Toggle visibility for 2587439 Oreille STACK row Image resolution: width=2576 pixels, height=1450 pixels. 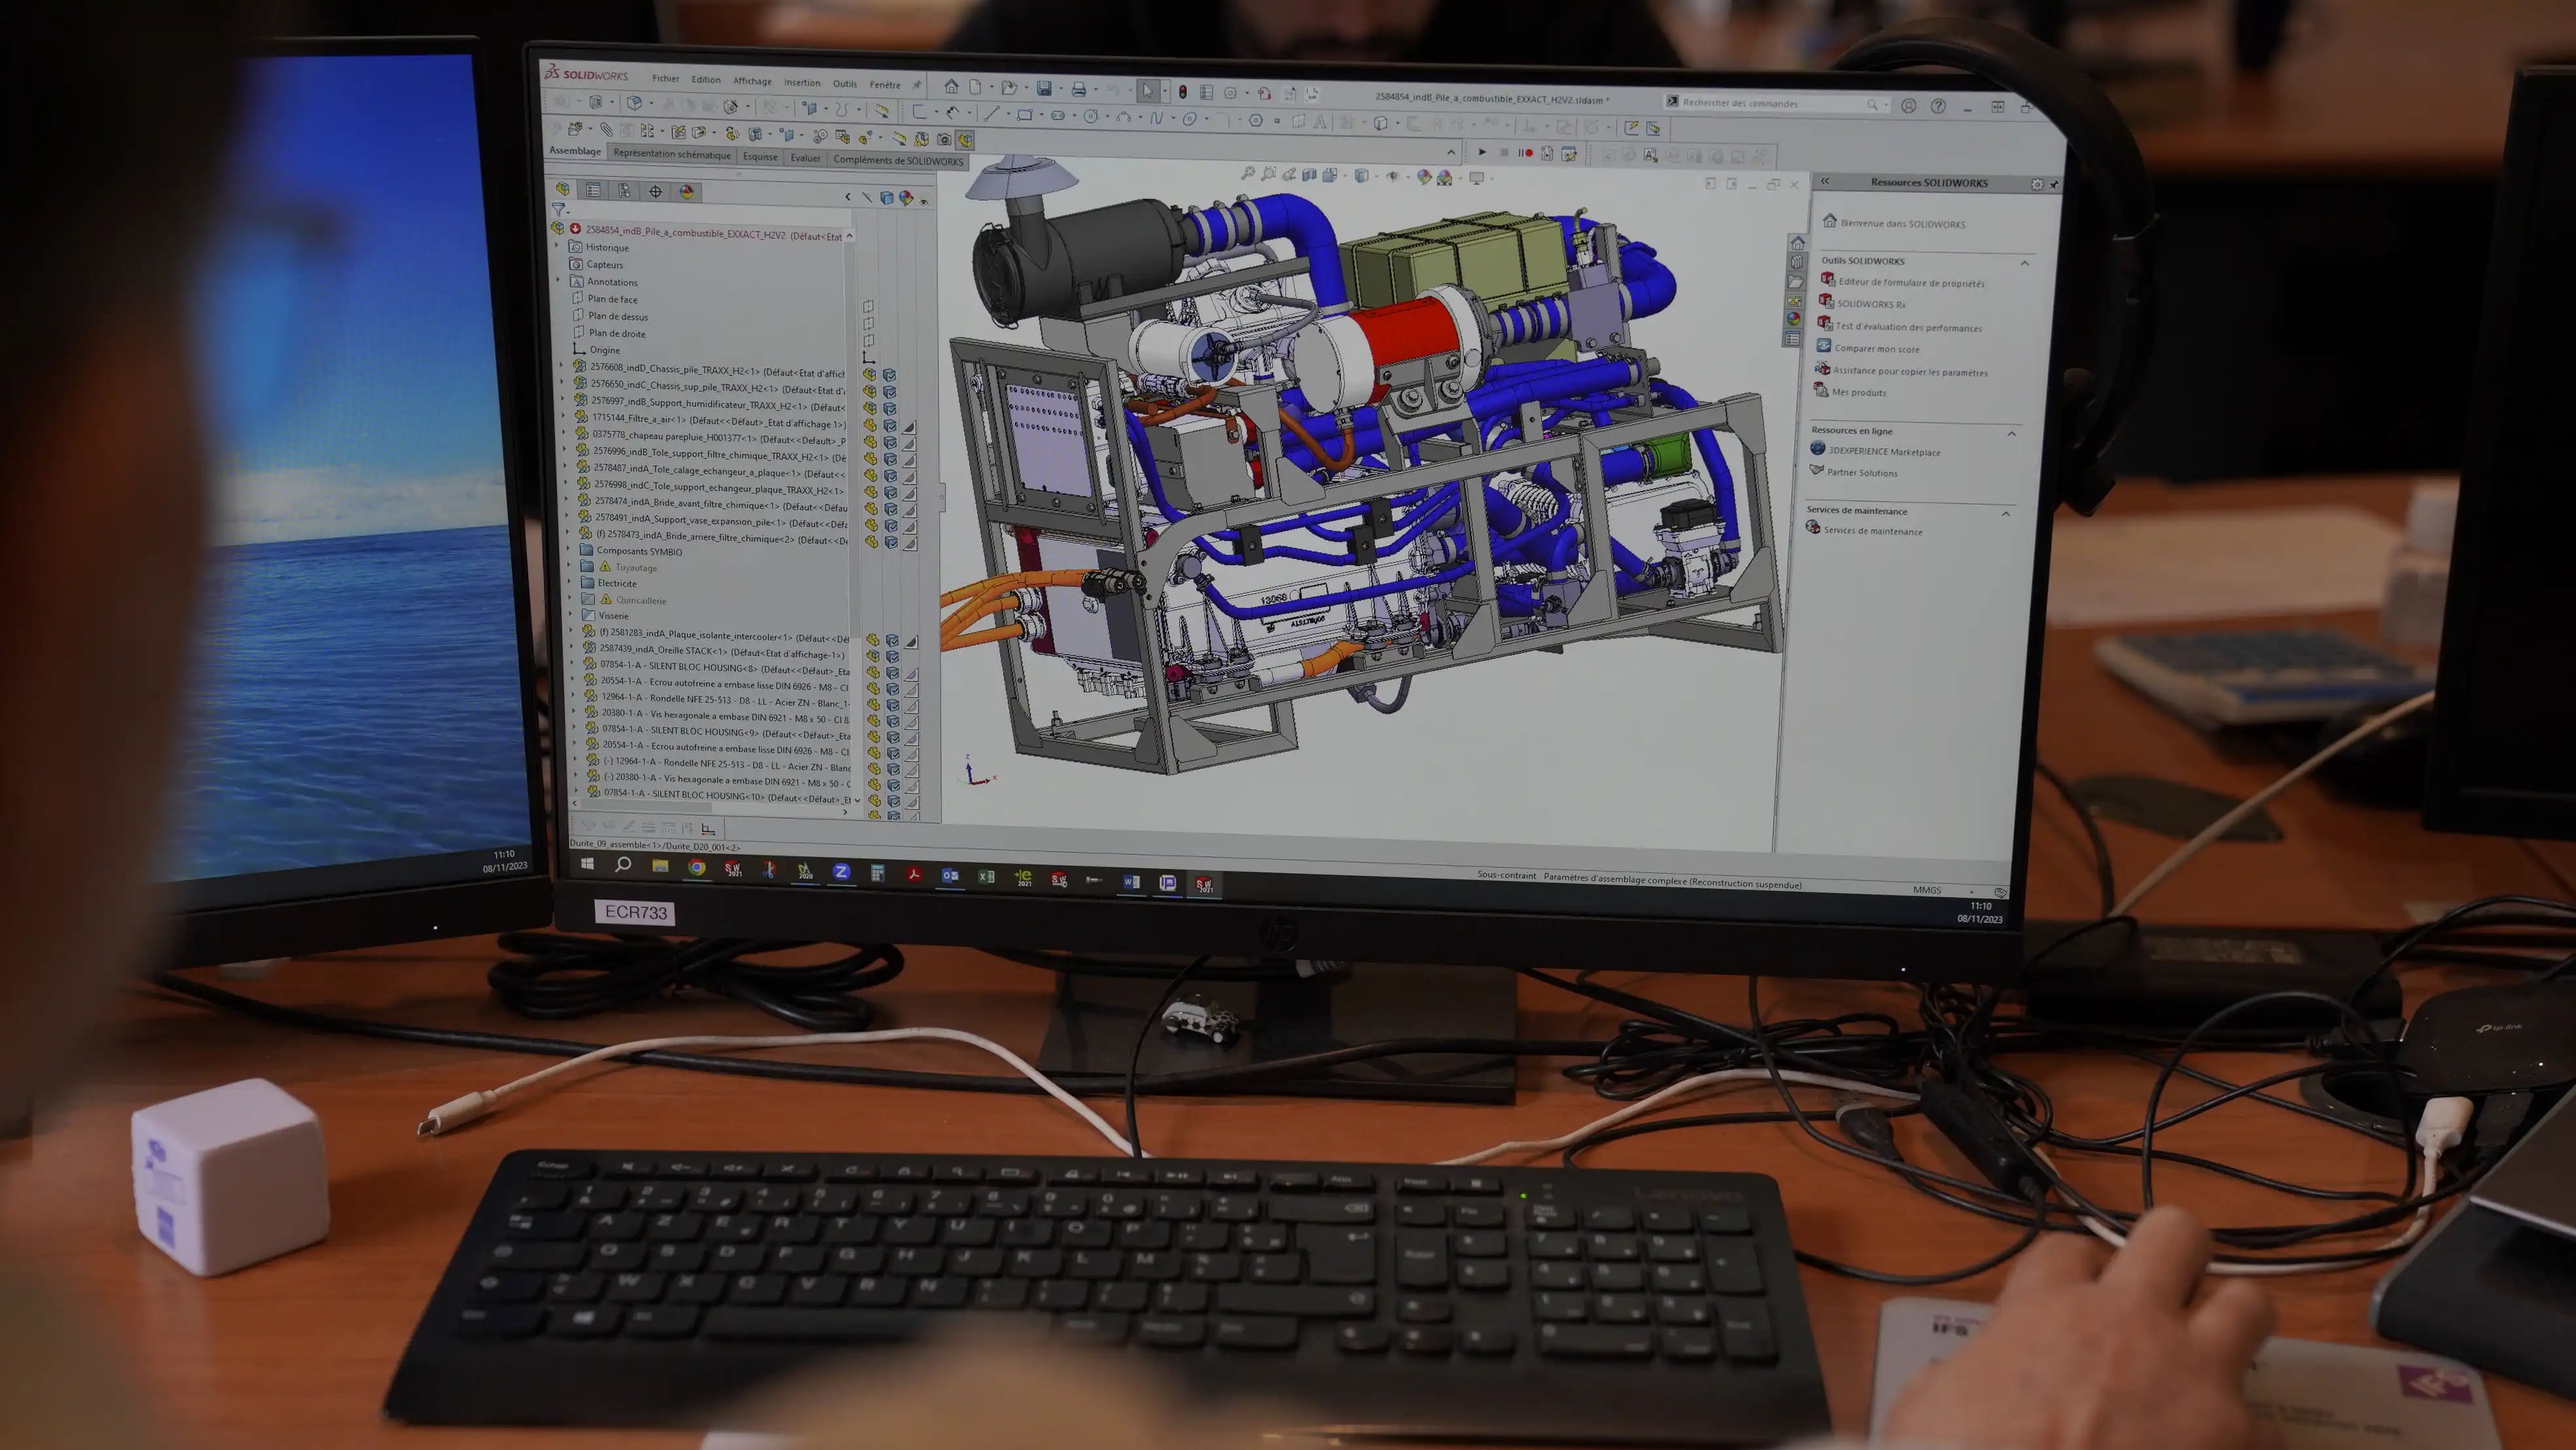coord(873,656)
